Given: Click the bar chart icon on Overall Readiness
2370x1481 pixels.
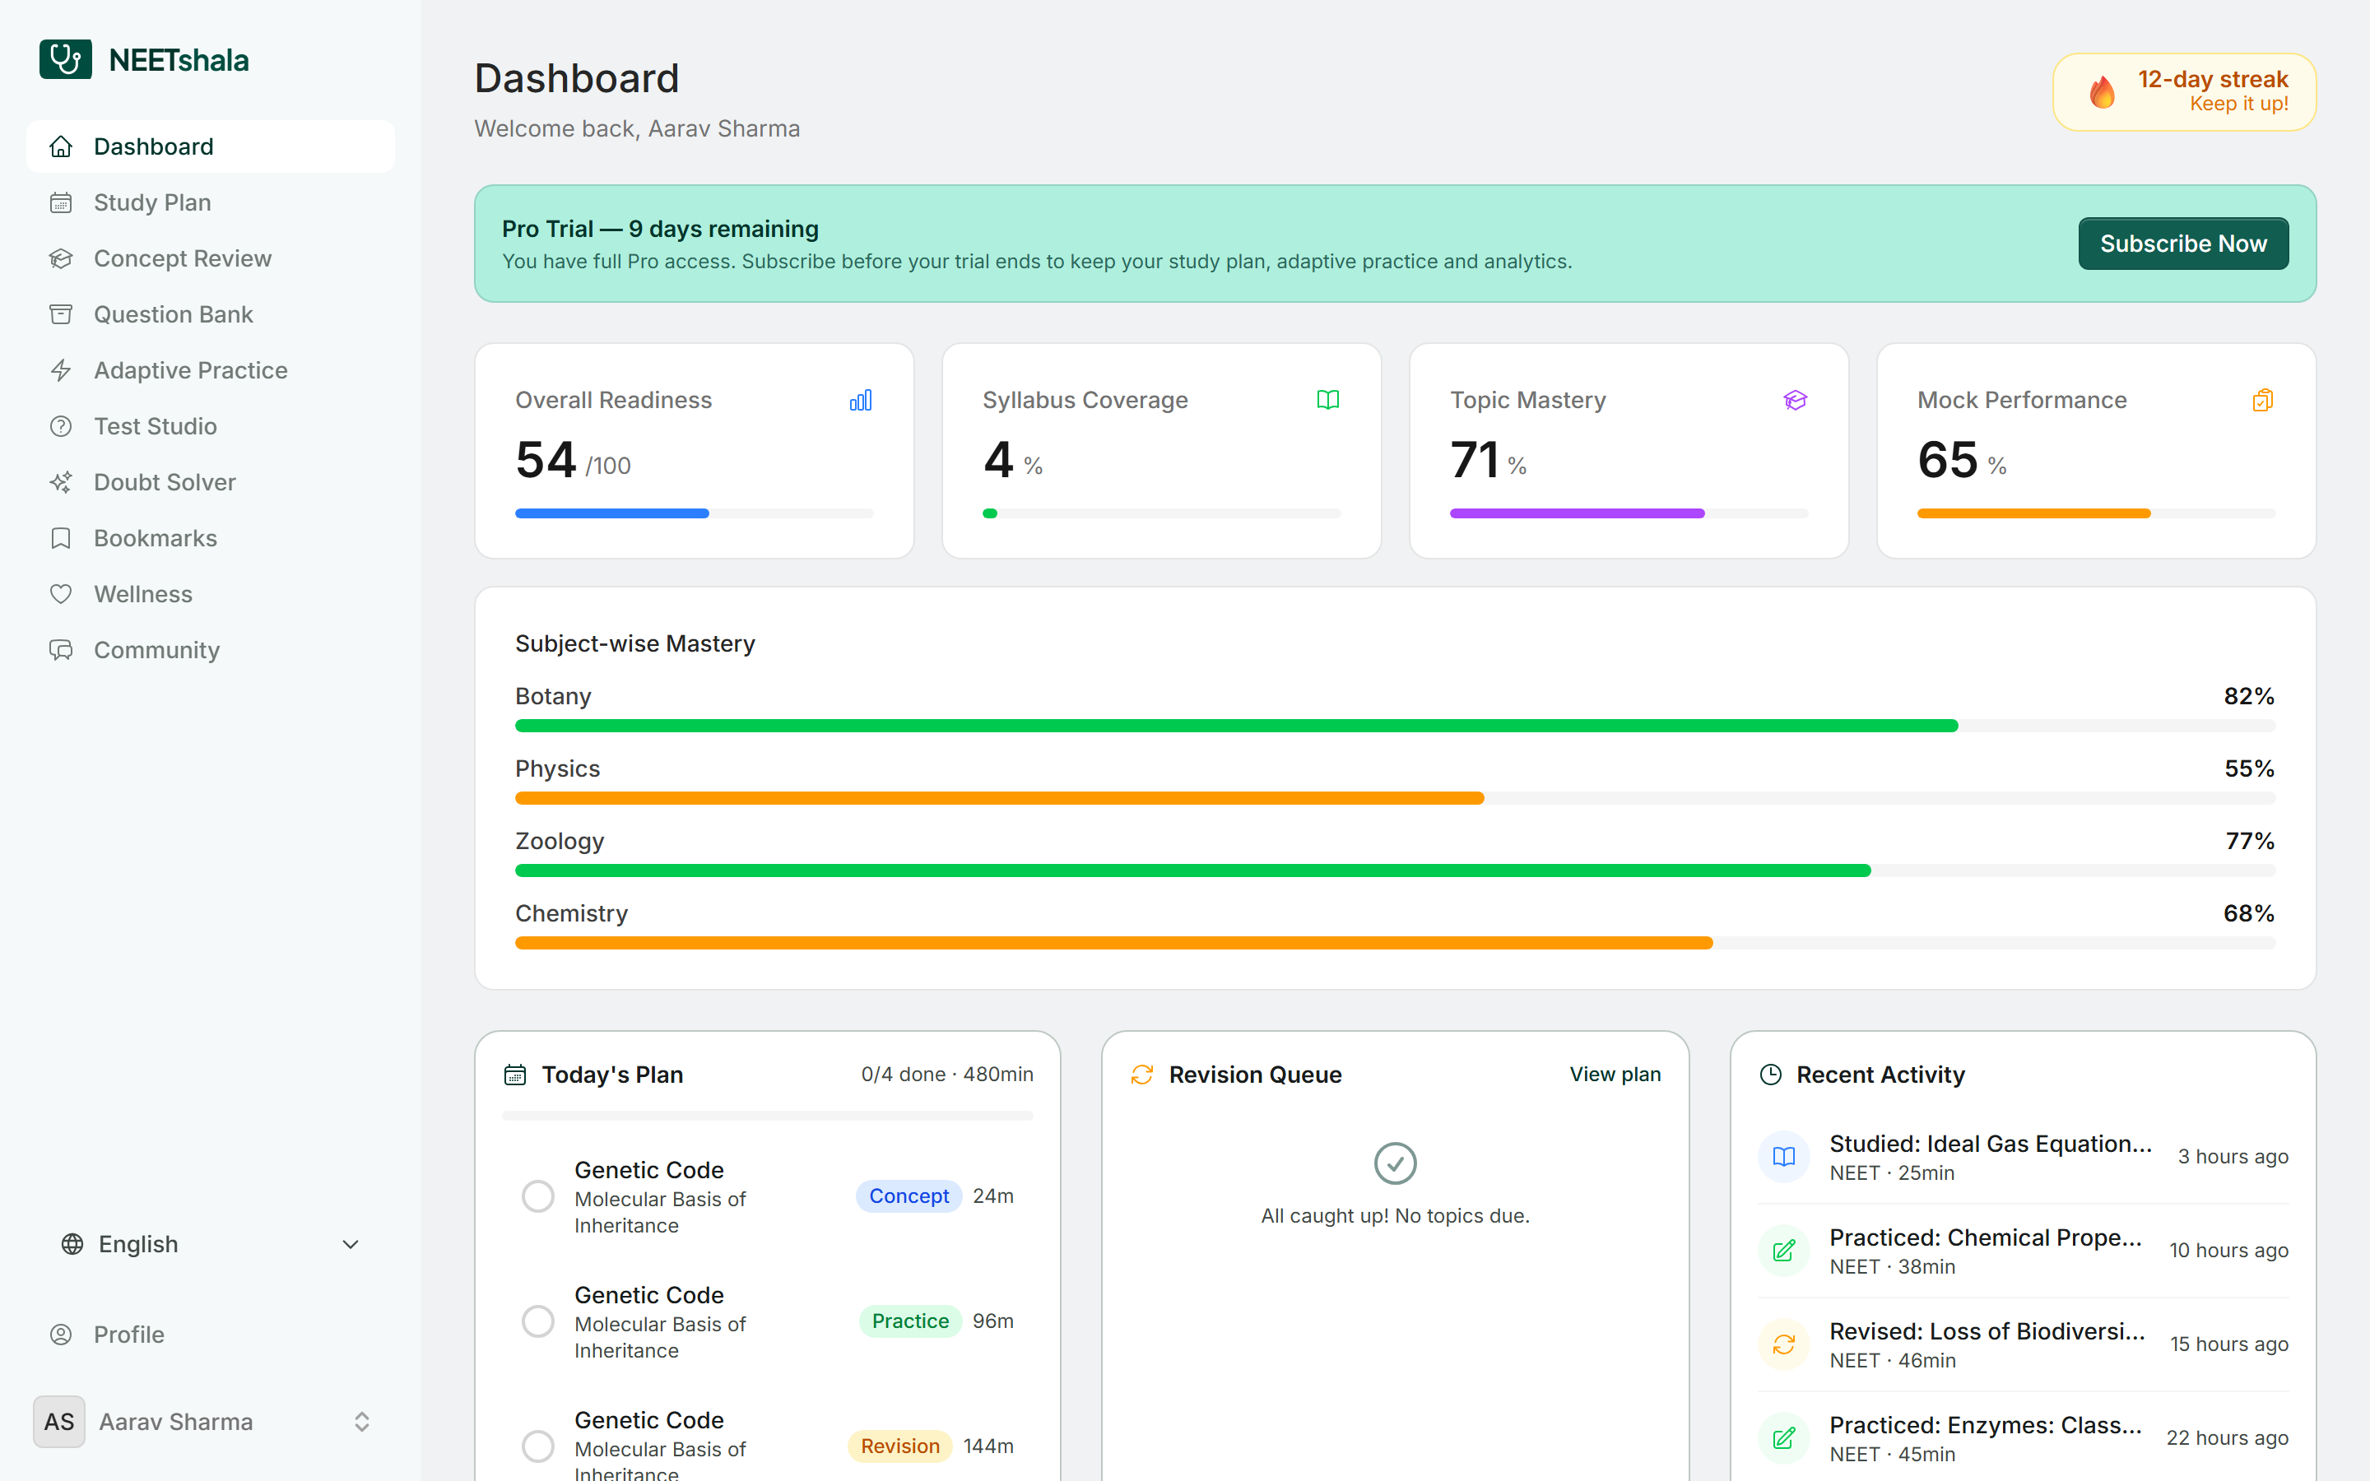Looking at the screenshot, I should click(x=861, y=401).
